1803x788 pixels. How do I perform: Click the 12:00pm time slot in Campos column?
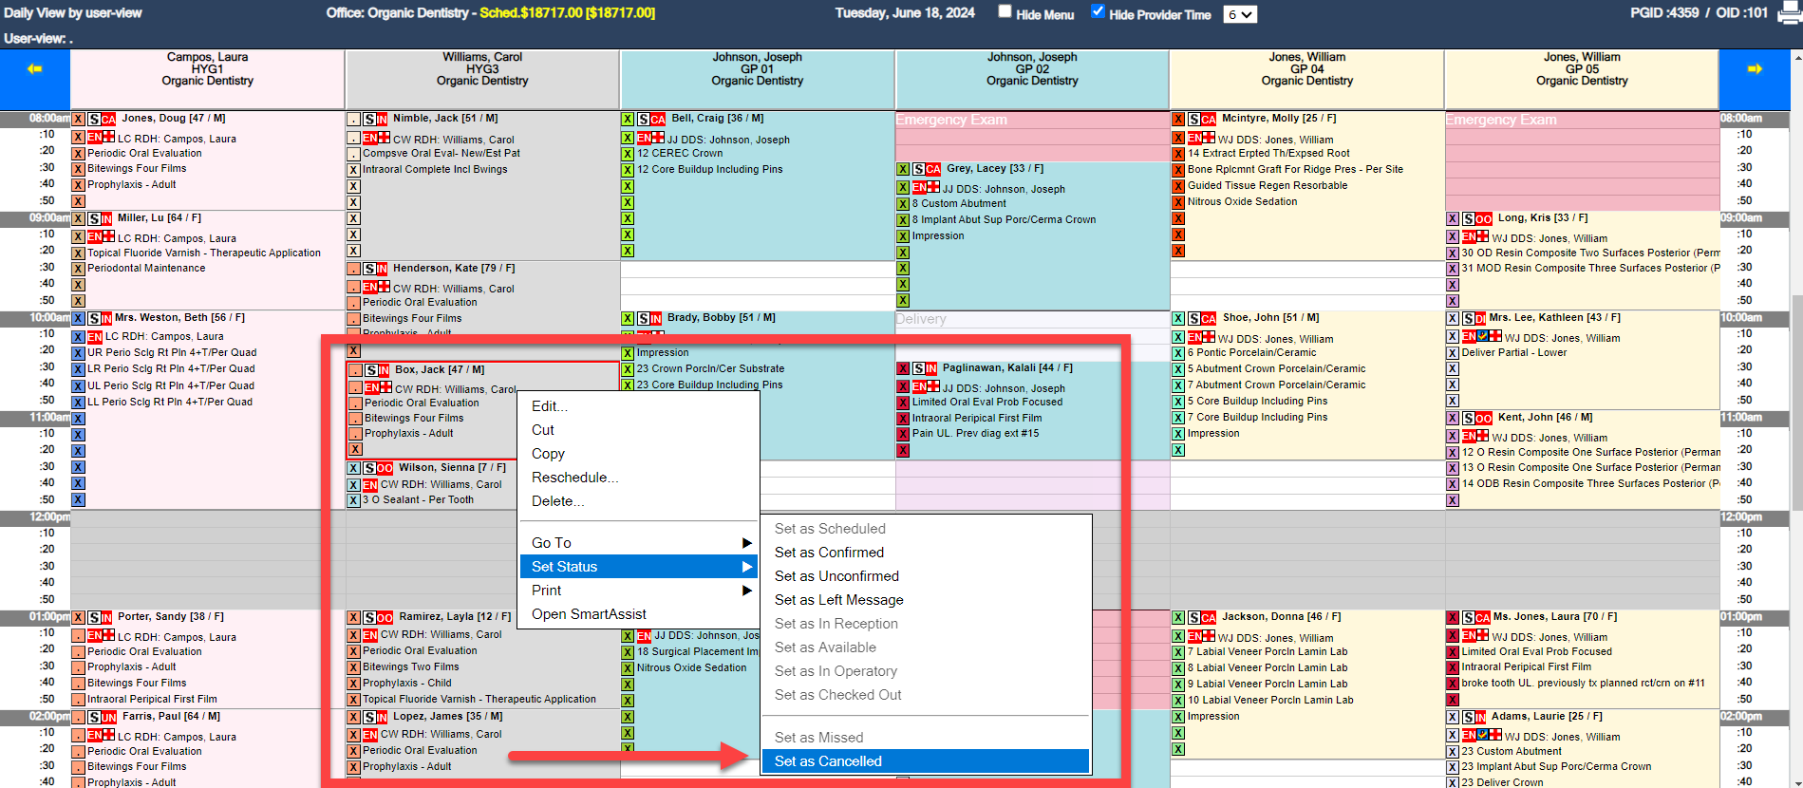(x=207, y=518)
